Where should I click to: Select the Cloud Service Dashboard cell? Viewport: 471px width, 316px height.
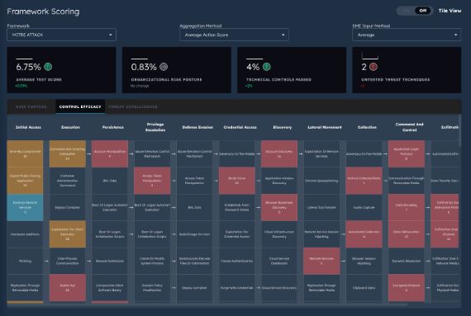click(x=279, y=261)
